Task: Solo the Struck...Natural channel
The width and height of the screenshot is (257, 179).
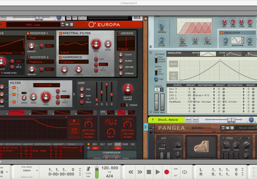Action: [196, 120]
